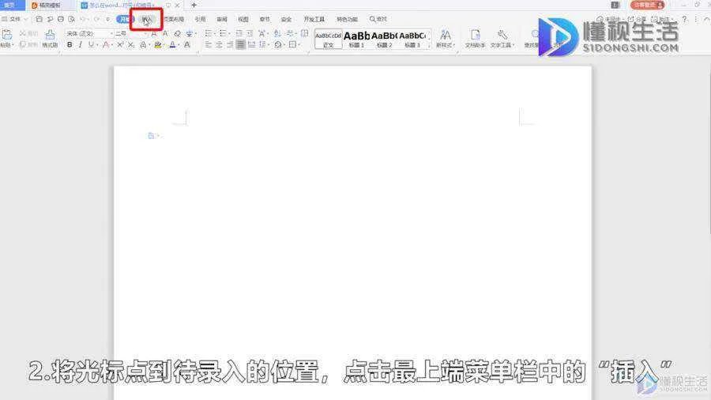This screenshot has height=400, width=711.
Task: Click the orange login button in title bar
Action: (647, 5)
